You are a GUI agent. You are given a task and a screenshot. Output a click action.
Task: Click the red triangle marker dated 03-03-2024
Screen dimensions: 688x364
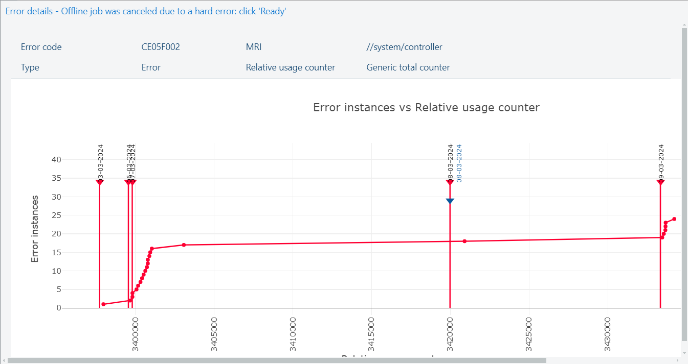click(x=100, y=182)
